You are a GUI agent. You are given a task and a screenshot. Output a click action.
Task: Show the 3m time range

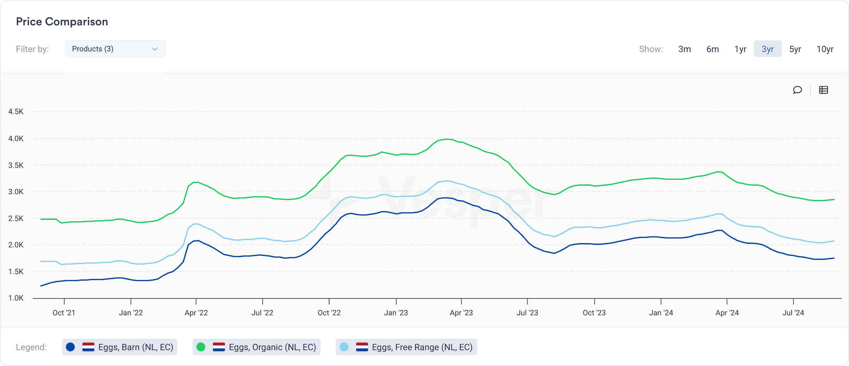[685, 49]
